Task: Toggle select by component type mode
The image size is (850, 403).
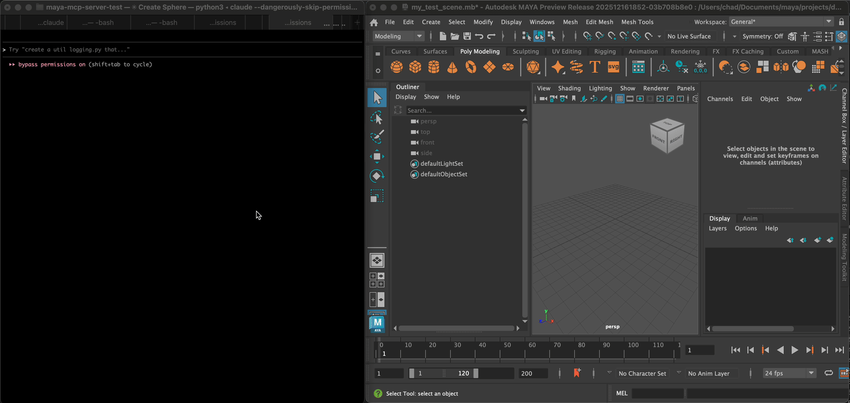Action: 551,36
